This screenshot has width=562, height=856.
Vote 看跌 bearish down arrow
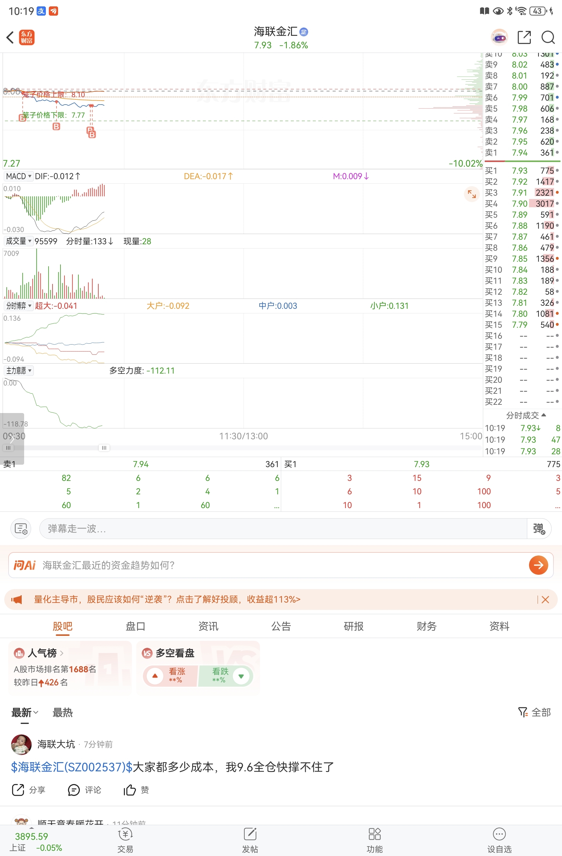[x=241, y=676]
